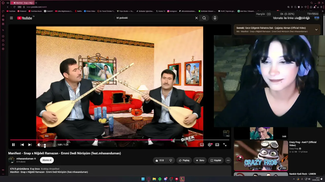Open the Netflix bookmark
Screen dimensions: 325x182
click(x=78, y=11)
